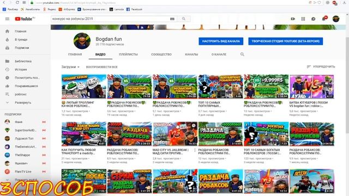Open the ДУЭЛЬ VS thumbnail

(x=311, y=87)
